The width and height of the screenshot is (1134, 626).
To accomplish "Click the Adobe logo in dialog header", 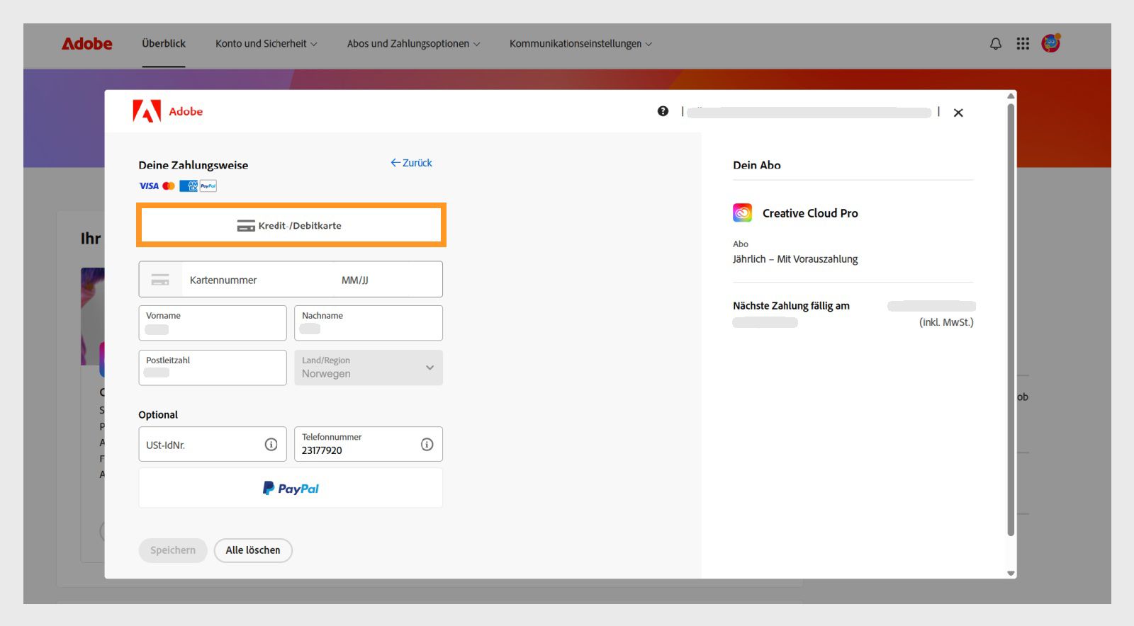I will 168,111.
